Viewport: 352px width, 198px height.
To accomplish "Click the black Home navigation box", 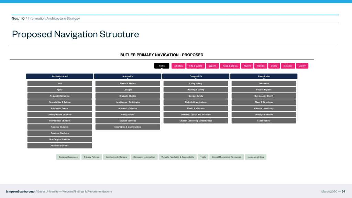I will [x=162, y=66].
